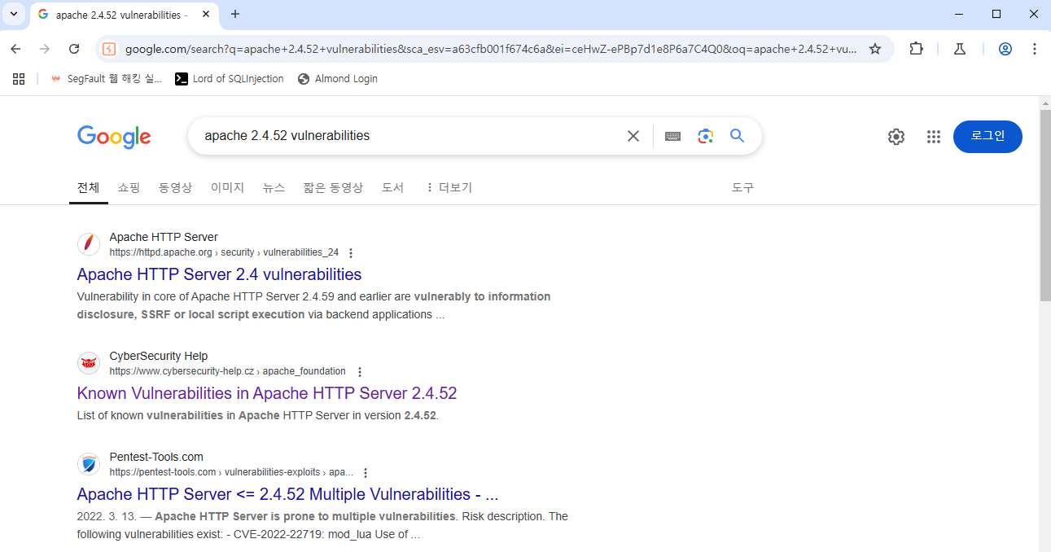
Task: Submit search with the magnifier icon
Action: [738, 136]
